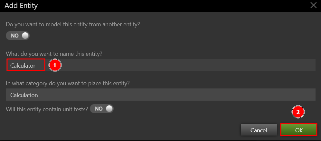The height and width of the screenshot is (141, 321).
Task: Click the category placement question label
Action: 68,83
